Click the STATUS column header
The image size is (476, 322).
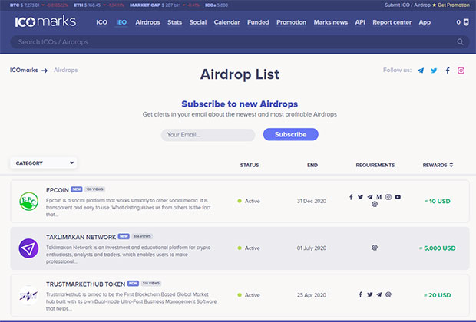tap(250, 165)
